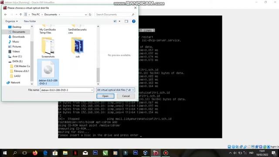Open Pictures in the navigation pane
The image size is (279, 157).
[17, 47]
